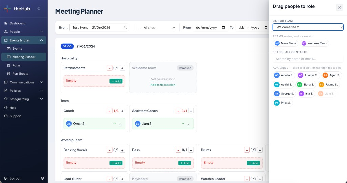Click the Event search field
The height and width of the screenshot is (183, 347).
point(99,28)
